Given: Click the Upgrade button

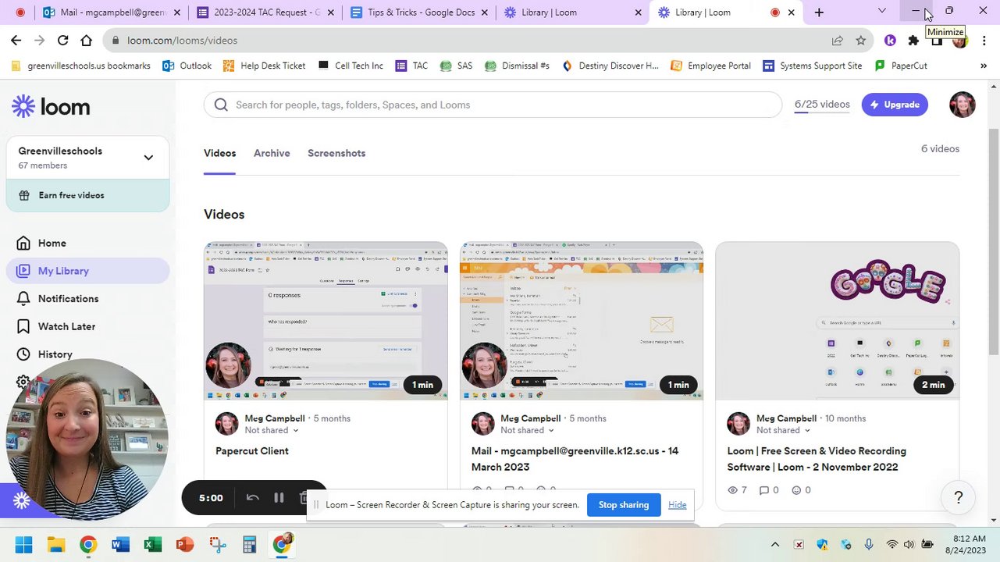Looking at the screenshot, I should pos(895,105).
